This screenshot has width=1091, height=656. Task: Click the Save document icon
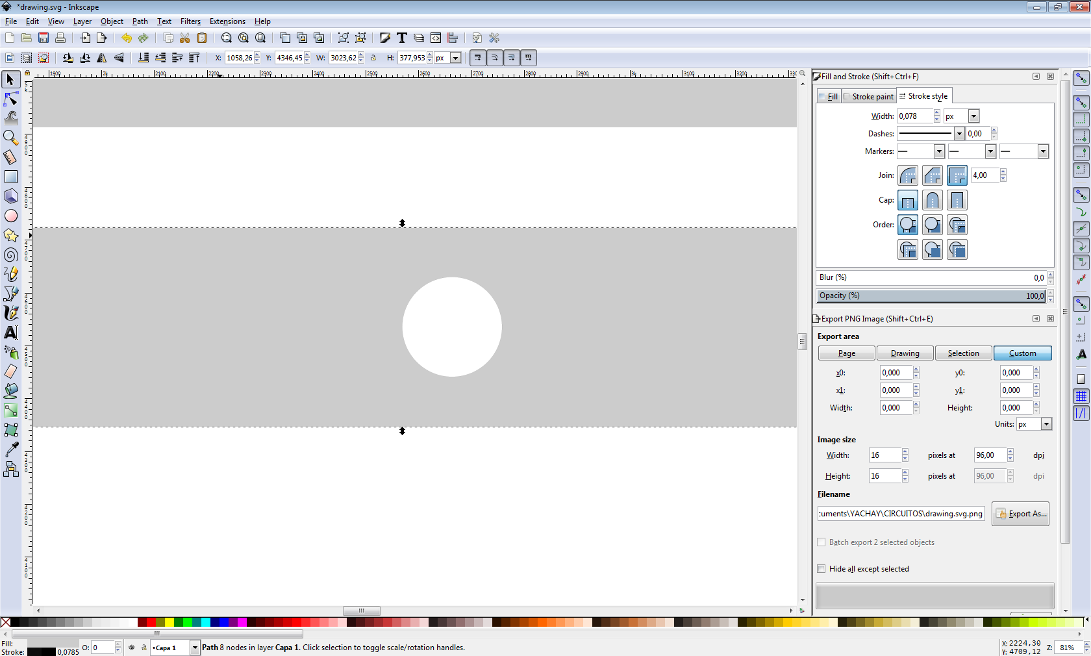pos(44,38)
